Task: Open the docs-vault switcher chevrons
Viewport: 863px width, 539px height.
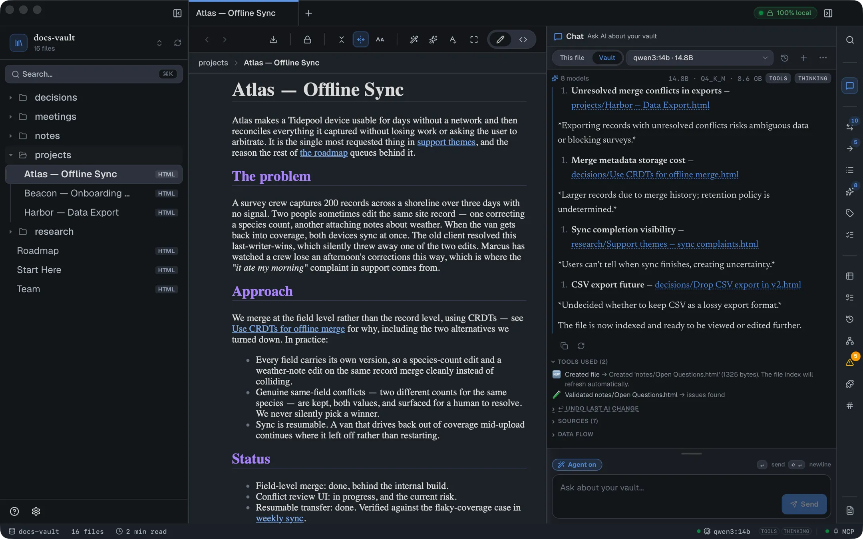Action: pos(159,43)
